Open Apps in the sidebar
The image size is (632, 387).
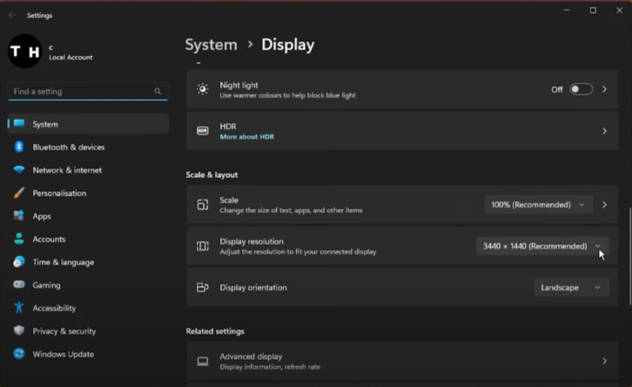42,217
